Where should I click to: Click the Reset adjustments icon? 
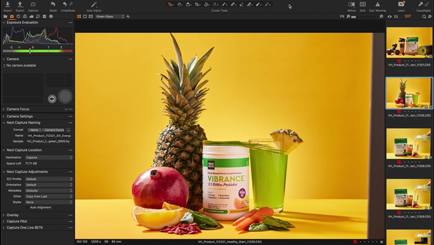[53, 4]
